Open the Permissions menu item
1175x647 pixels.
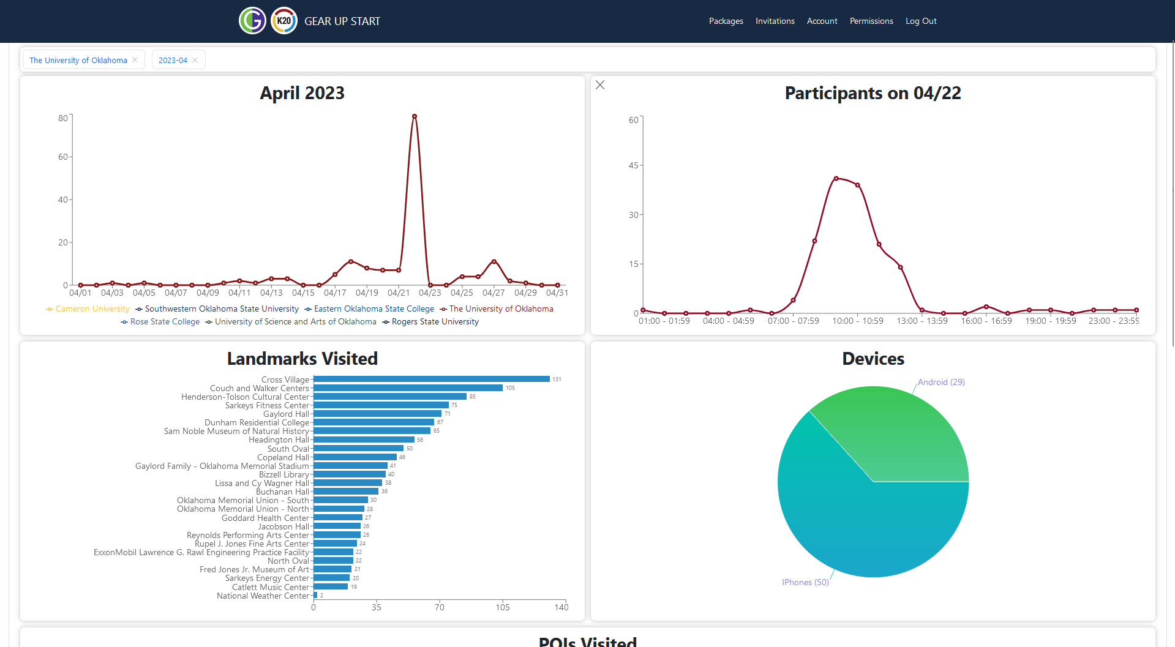point(871,21)
